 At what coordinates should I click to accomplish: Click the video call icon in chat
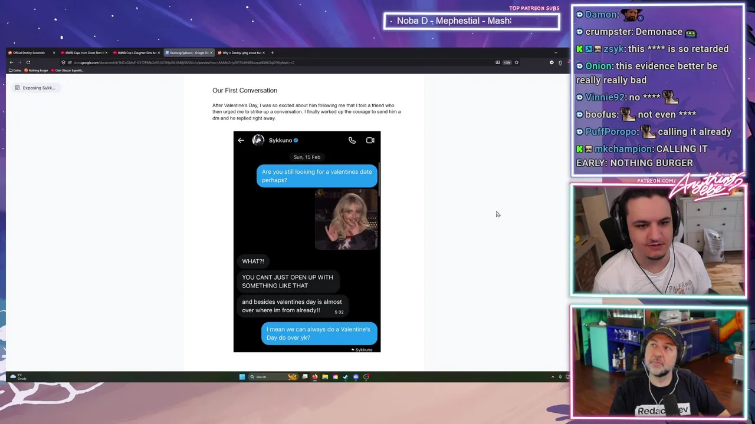click(370, 140)
